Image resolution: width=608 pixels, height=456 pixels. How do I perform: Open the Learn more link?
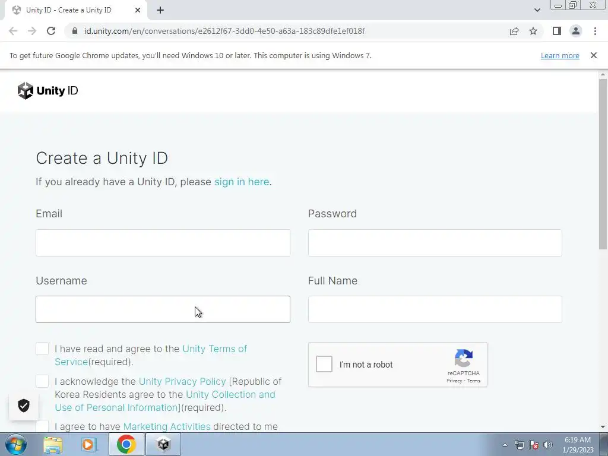point(560,55)
